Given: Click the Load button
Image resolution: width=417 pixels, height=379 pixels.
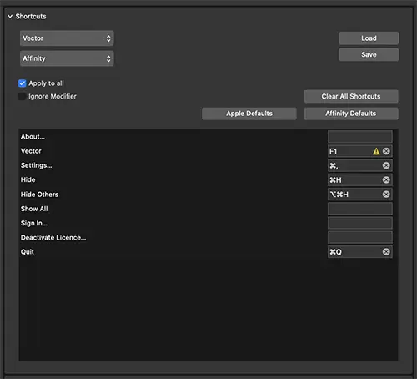Looking at the screenshot, I should (369, 38).
